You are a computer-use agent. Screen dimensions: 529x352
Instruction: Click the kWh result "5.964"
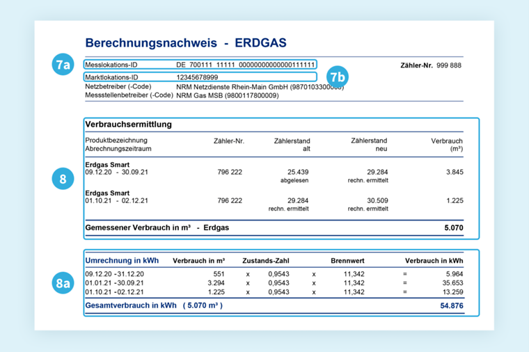tap(455, 274)
